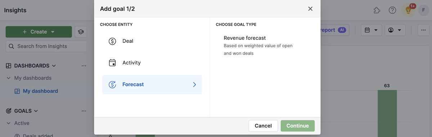Open DASHBOARDS more options menu
The height and width of the screenshot is (137, 432).
pyautogui.click(x=84, y=66)
